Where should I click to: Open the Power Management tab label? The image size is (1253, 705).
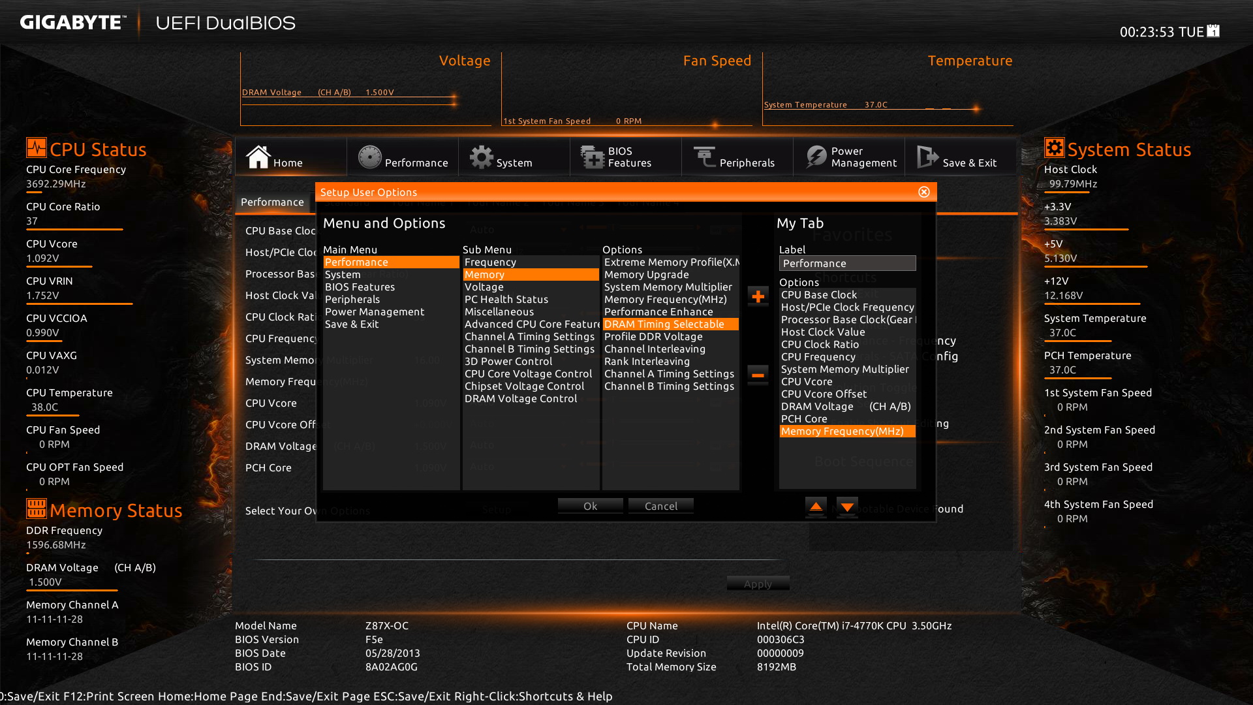[863, 157]
